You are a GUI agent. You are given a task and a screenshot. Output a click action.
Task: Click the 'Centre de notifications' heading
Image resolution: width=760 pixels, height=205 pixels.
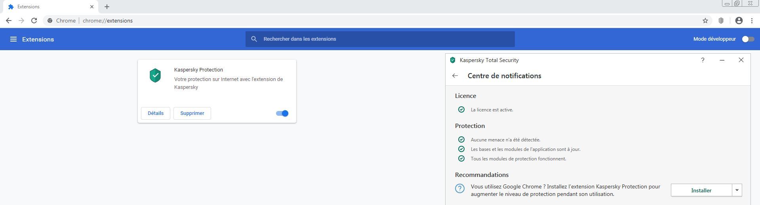504,76
